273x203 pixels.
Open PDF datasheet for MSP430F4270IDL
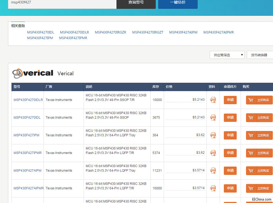coord(213,118)
